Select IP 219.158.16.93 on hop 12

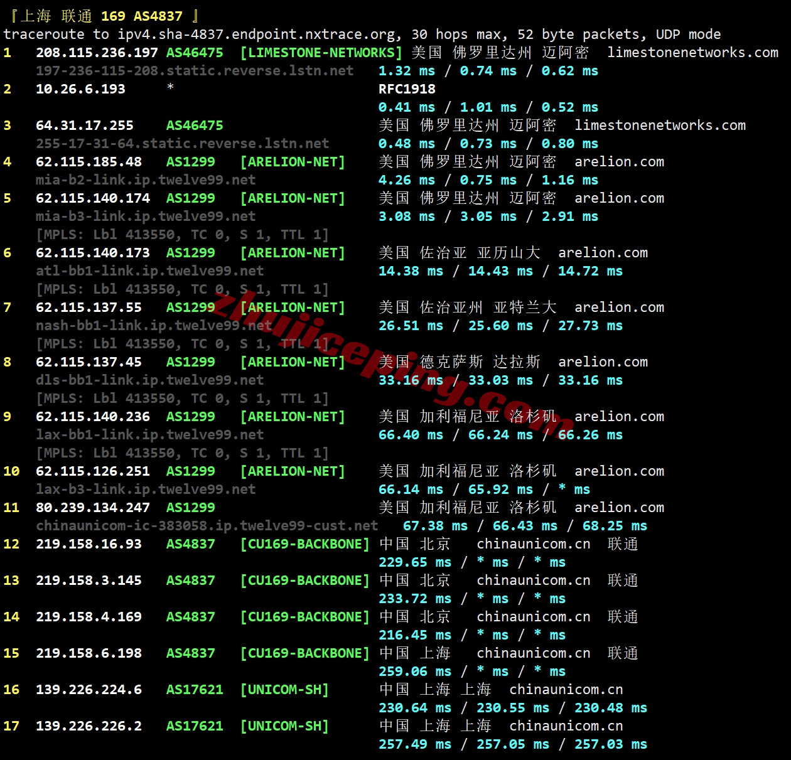pos(89,544)
